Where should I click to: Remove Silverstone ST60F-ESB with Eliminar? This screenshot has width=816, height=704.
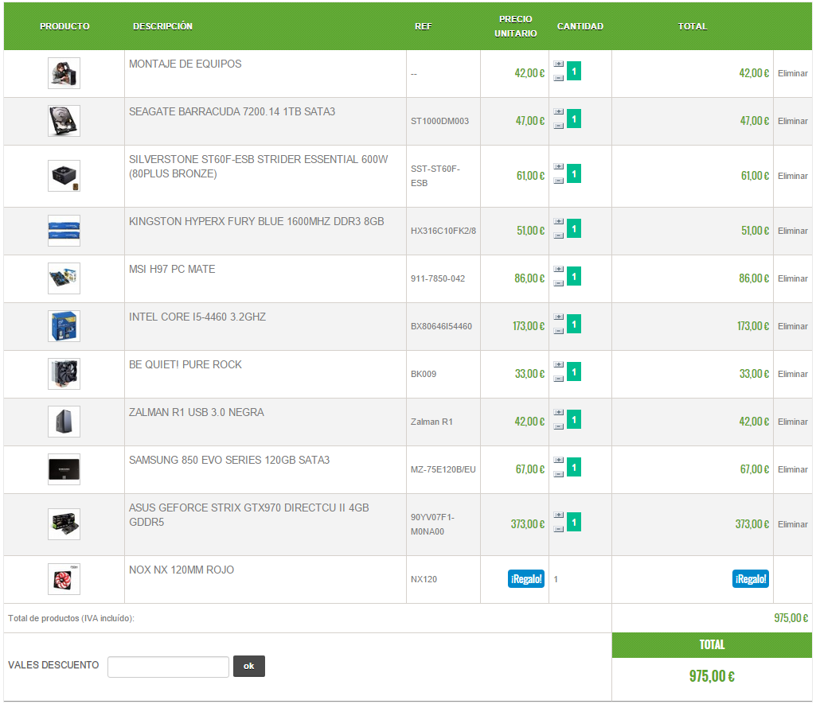tap(793, 177)
